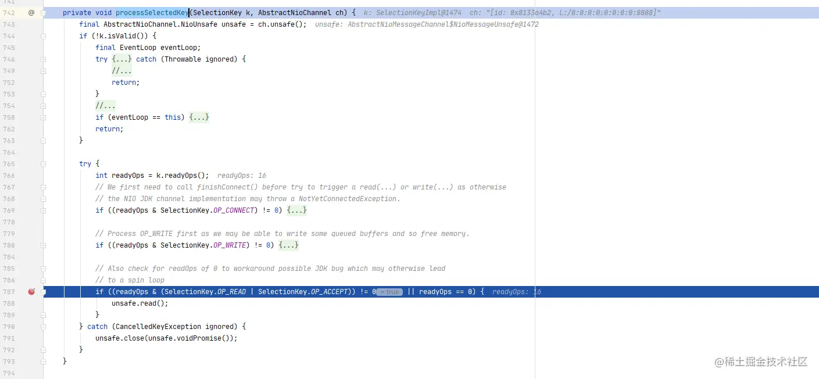Collapse the try block fold at line 765
This screenshot has width=819, height=379.
click(x=43, y=164)
